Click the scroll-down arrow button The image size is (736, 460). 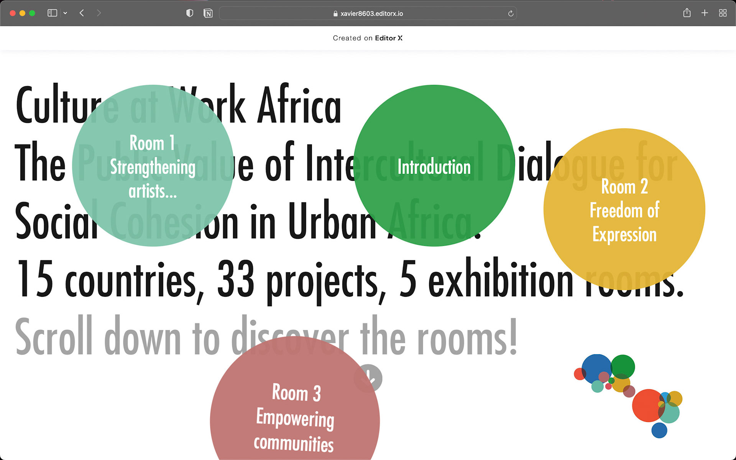tap(368, 378)
